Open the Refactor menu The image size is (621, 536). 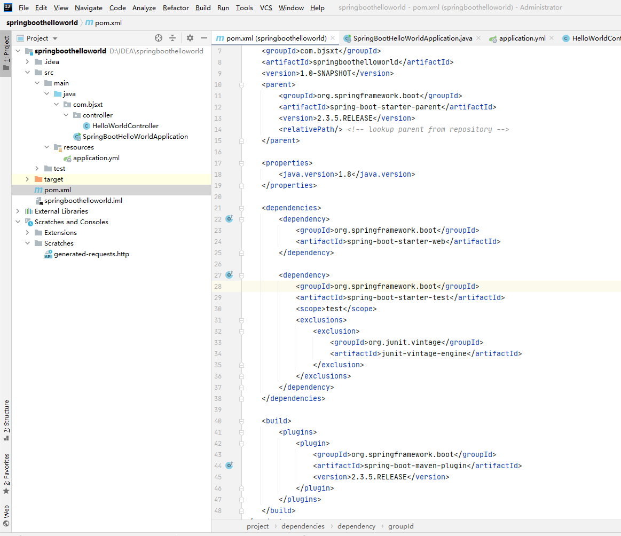[176, 7]
